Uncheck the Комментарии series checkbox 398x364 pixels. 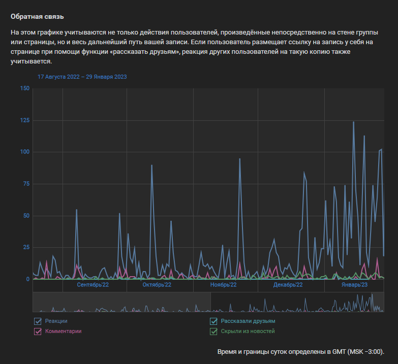tap(38, 332)
